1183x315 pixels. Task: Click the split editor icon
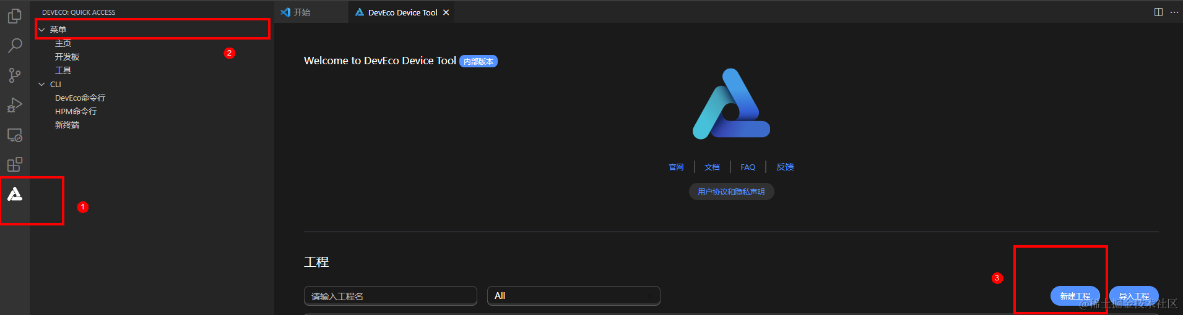[1158, 12]
